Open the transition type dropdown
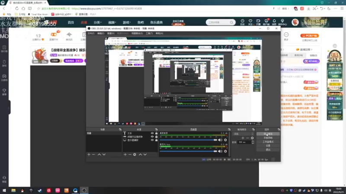 click(243, 134)
